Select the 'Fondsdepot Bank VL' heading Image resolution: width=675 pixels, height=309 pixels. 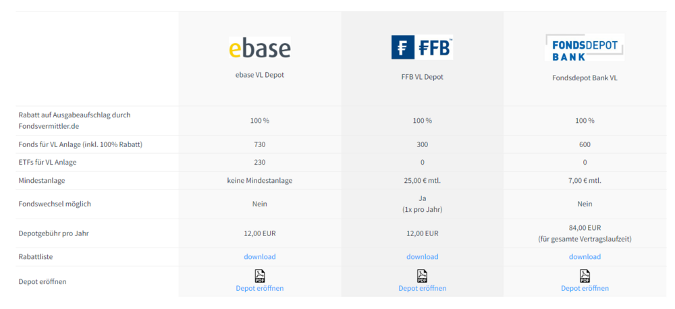[x=585, y=78]
